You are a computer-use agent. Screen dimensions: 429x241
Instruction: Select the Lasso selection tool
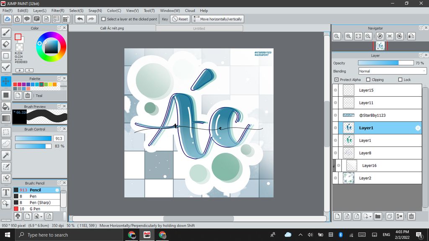[6, 144]
